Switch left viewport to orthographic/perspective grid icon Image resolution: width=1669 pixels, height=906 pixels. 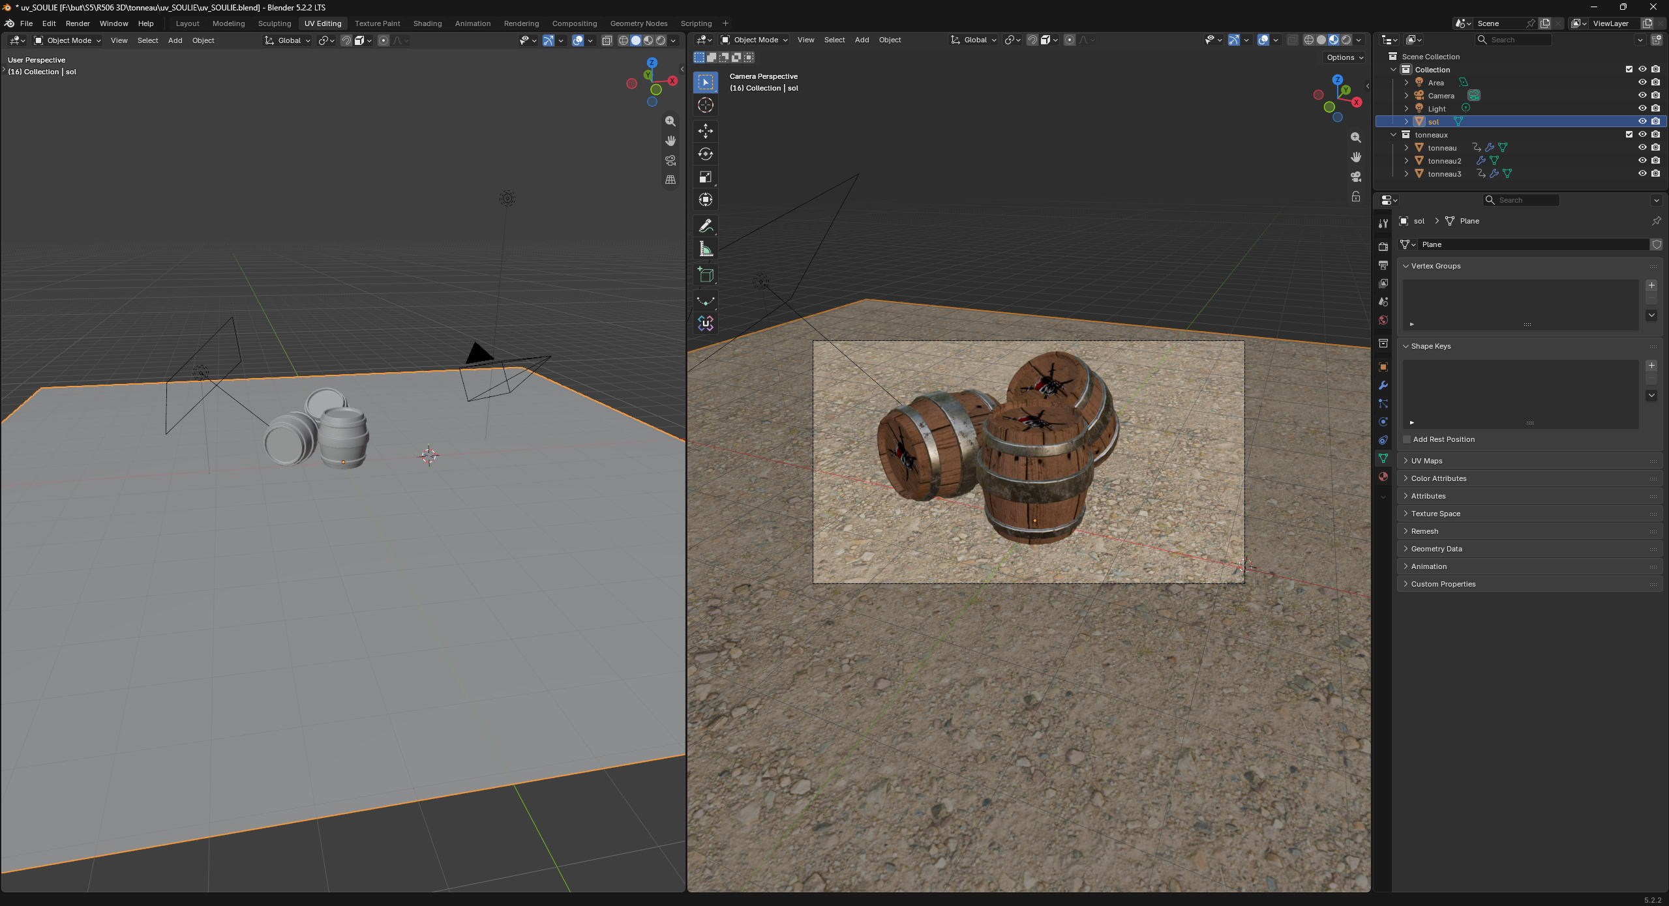(670, 180)
